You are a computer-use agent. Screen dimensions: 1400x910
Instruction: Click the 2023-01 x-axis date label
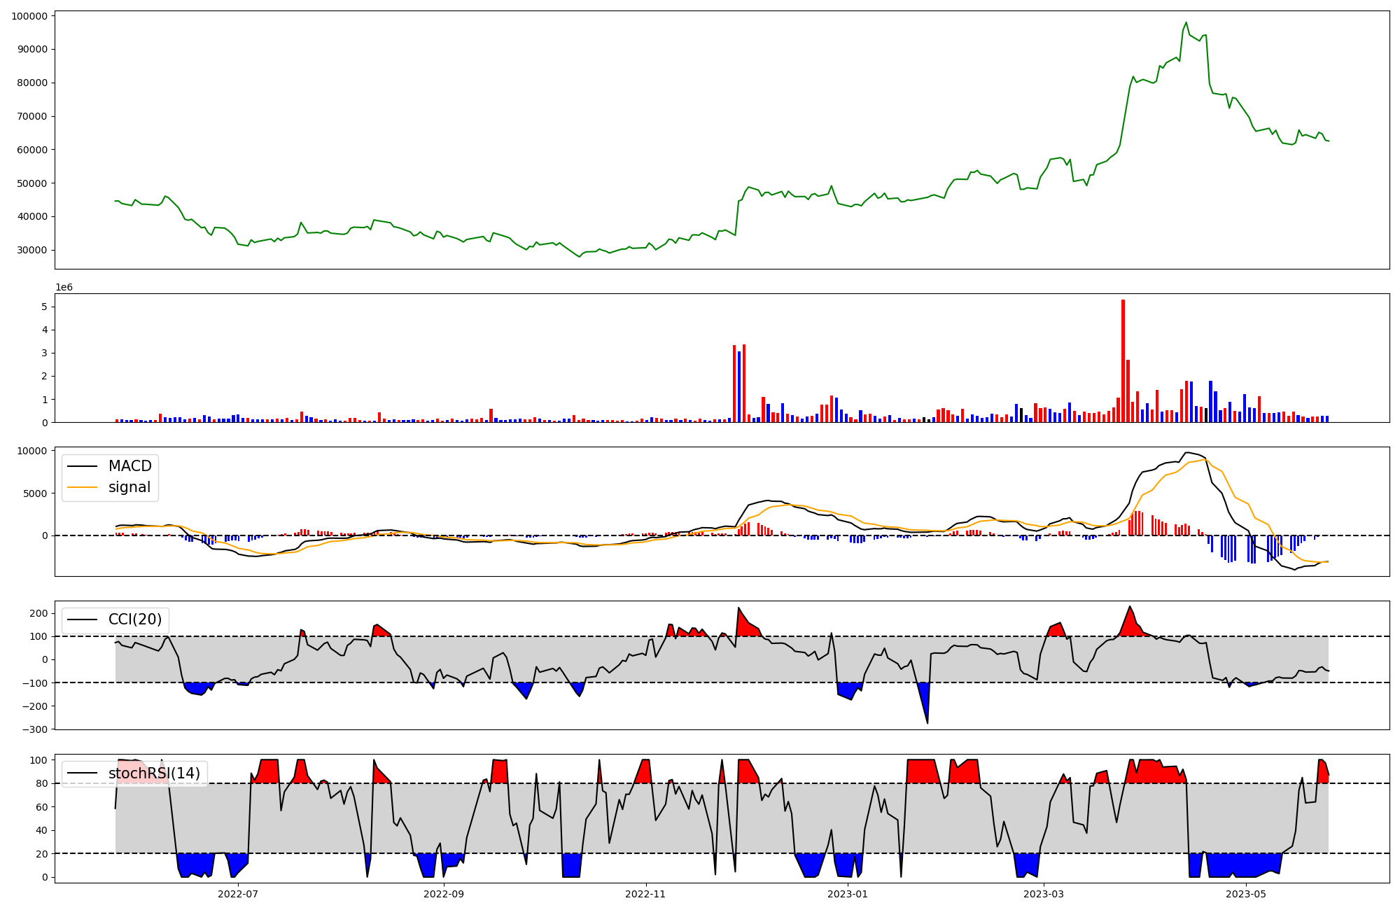pyautogui.click(x=848, y=894)
